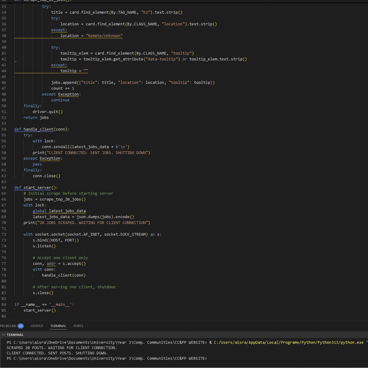This screenshot has height=368, width=368.
Task: Click gutter line number 64
Action: [4, 188]
